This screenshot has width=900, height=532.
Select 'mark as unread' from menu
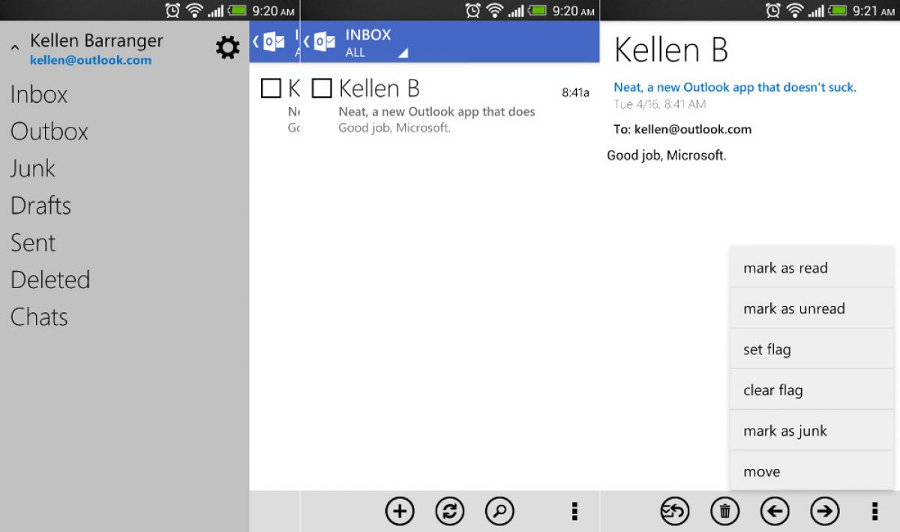794,308
